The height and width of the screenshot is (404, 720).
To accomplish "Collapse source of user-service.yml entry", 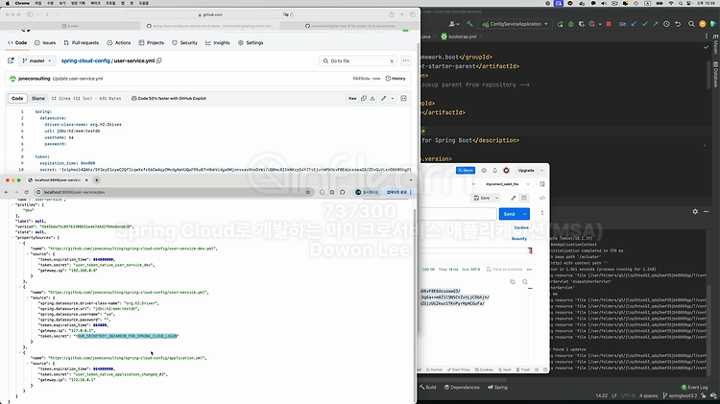I will (29, 297).
